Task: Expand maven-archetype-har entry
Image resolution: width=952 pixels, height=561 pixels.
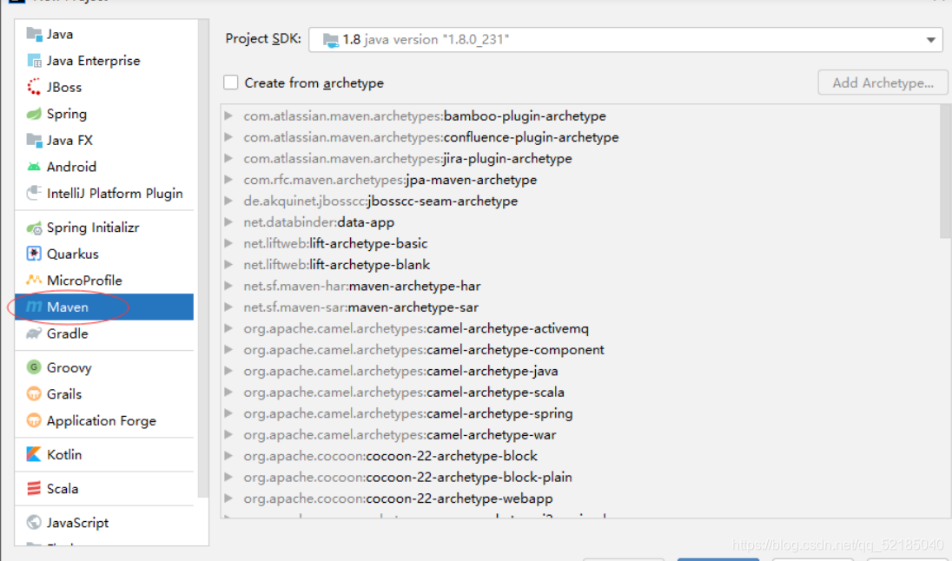Action: [228, 286]
